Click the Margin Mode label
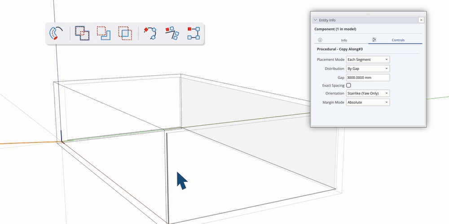Screen dimensions: 449x224 coord(333,102)
